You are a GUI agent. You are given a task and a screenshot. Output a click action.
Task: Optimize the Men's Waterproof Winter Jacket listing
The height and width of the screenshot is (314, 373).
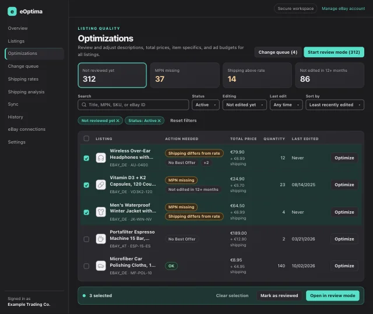click(x=344, y=212)
